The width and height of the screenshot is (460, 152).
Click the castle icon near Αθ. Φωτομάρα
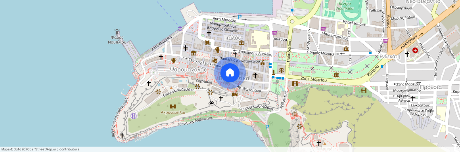[234, 94]
